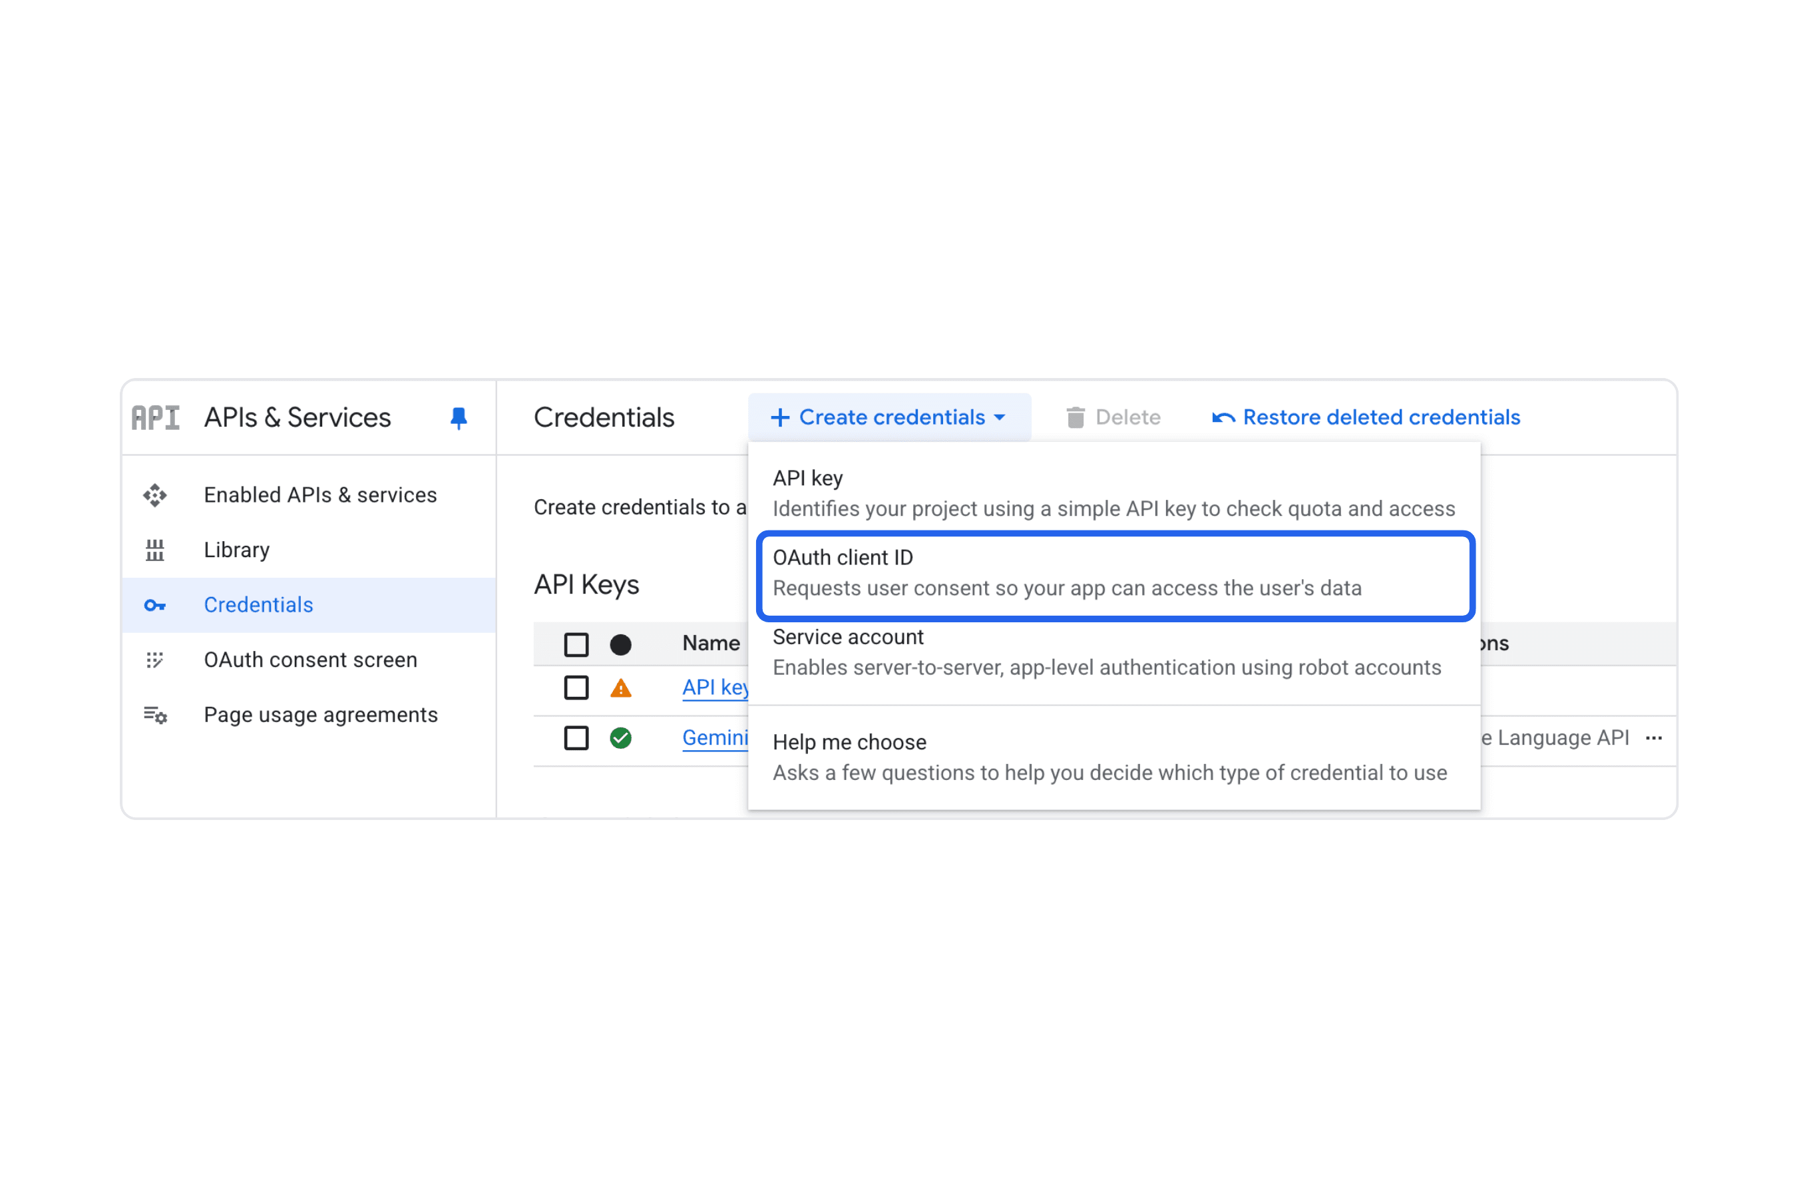
Task: Select the Enabled APIs & services sidebar icon
Action: 155,495
